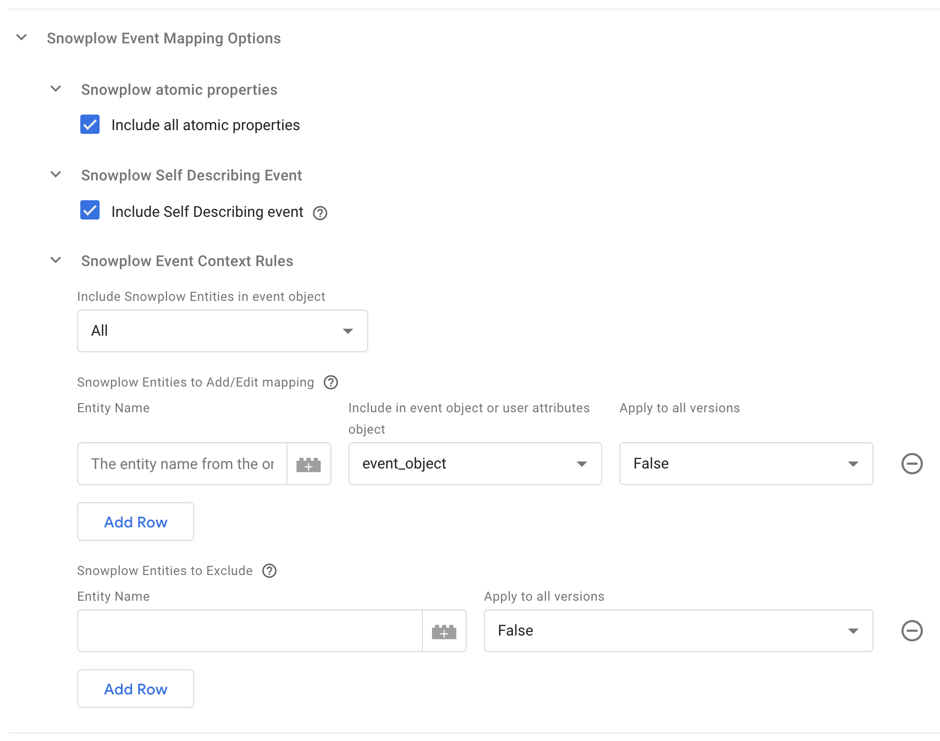Click the help icon next to Include Self Describing event
Image resolution: width=940 pixels, height=741 pixels.
pyautogui.click(x=320, y=213)
